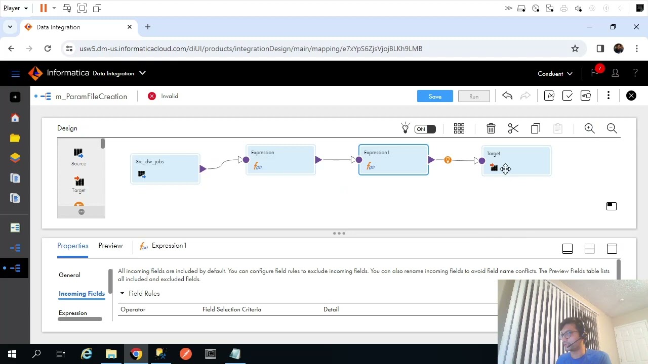The height and width of the screenshot is (364, 648).
Task: Validate the mapping with checkmark icon
Action: [x=568, y=96]
